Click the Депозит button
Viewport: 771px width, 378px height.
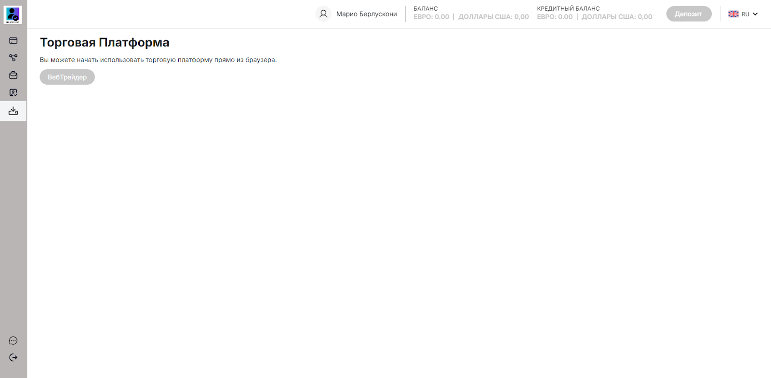click(689, 14)
